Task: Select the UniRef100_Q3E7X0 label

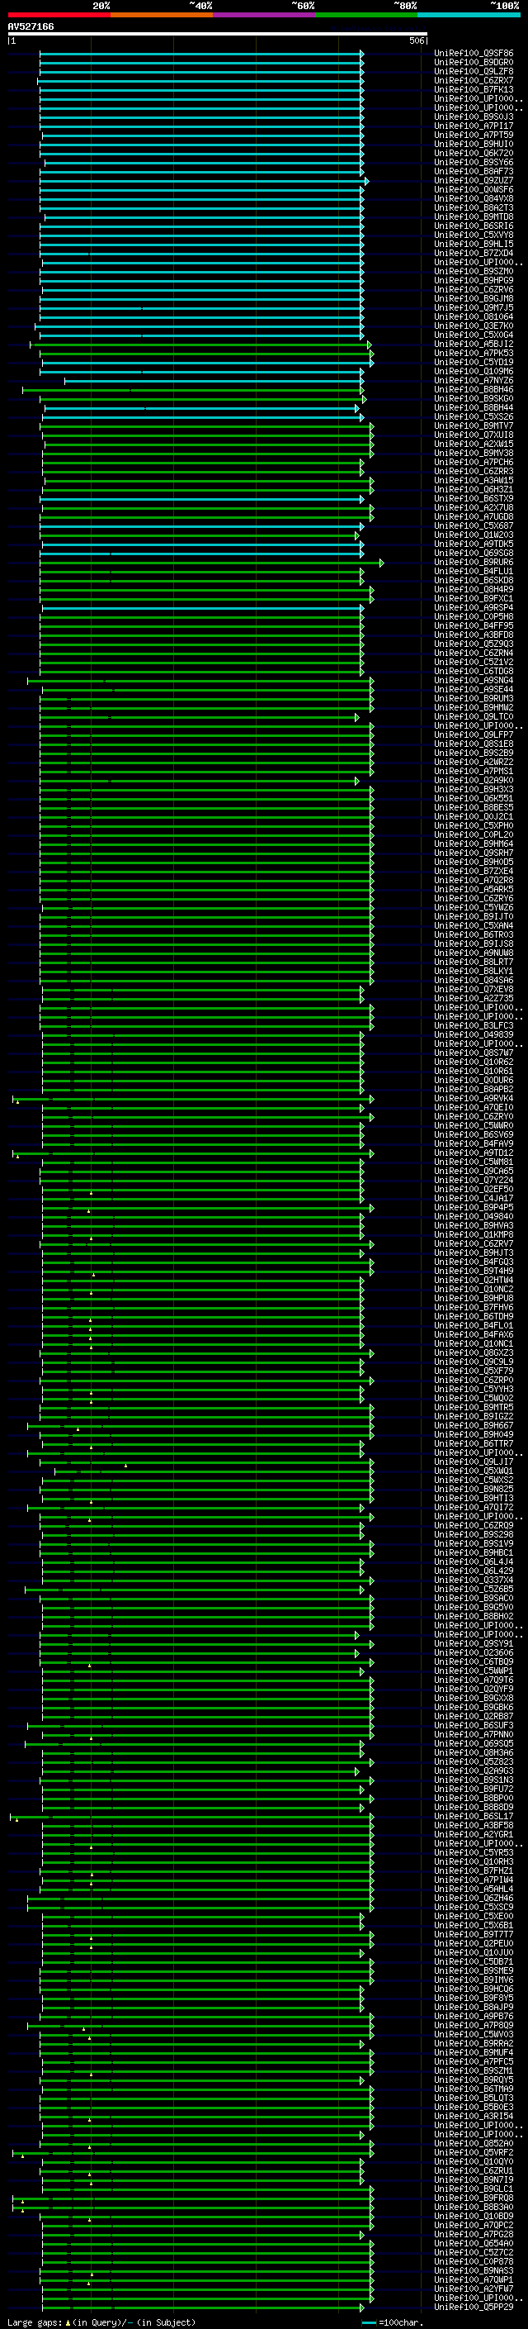Action: [x=474, y=326]
